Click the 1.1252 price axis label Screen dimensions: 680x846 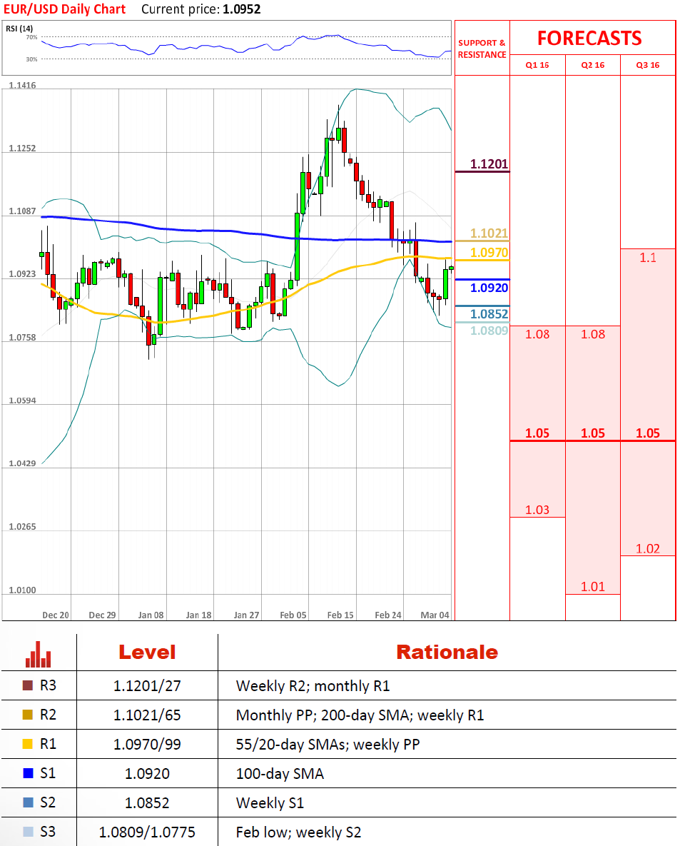(23, 148)
